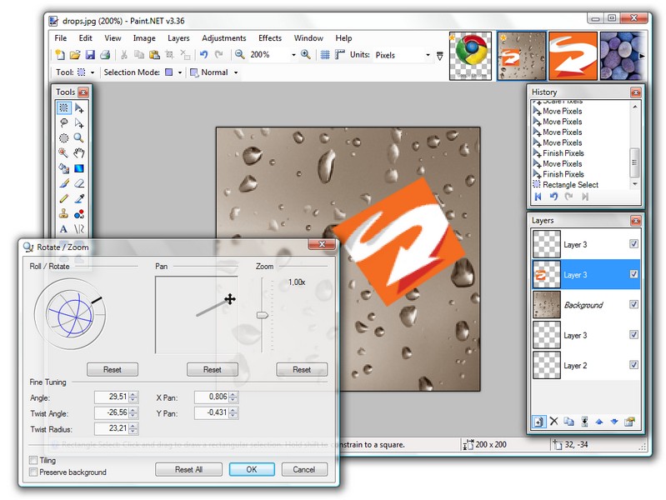666x500 pixels.
Task: Open the toolbar overflow arrow beside Units
Action: 440,56
